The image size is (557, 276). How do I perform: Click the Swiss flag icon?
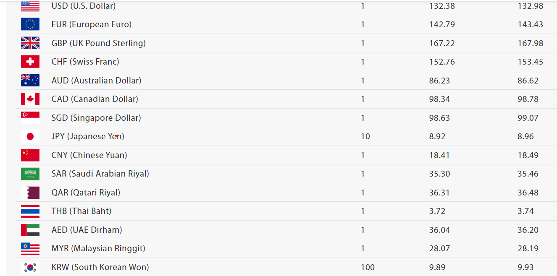click(30, 62)
